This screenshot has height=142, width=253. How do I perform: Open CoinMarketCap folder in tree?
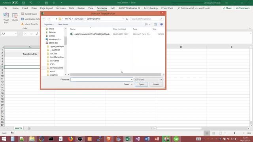(57, 57)
